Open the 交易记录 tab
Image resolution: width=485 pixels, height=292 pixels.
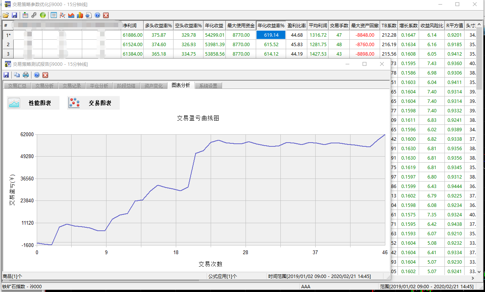point(72,86)
